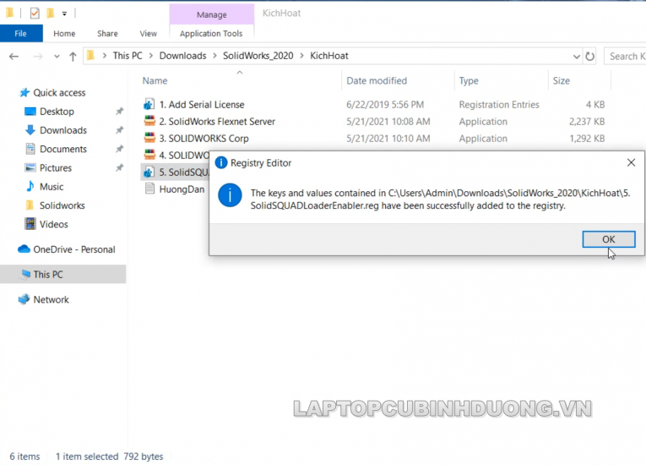Go forward with the right arrow

(x=38, y=56)
